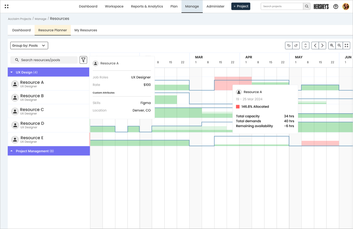Click '19 - 25 Mar 2024' date text

pyautogui.click(x=249, y=99)
